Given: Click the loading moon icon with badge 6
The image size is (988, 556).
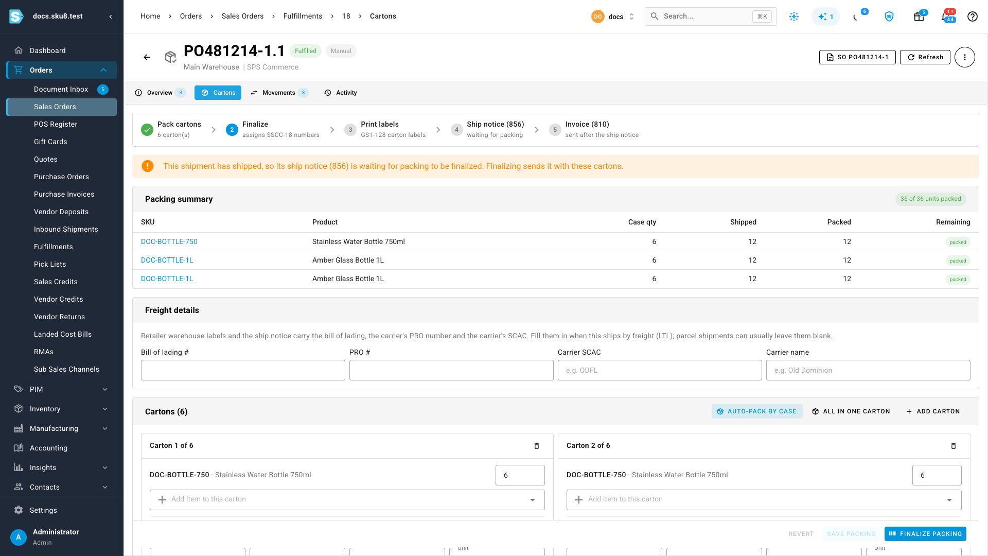Looking at the screenshot, I should (856, 16).
